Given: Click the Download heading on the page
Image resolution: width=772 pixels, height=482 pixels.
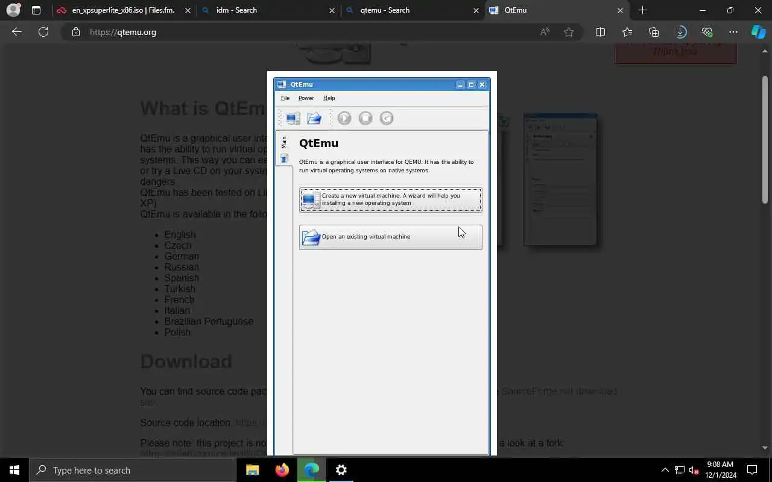Looking at the screenshot, I should (x=186, y=361).
